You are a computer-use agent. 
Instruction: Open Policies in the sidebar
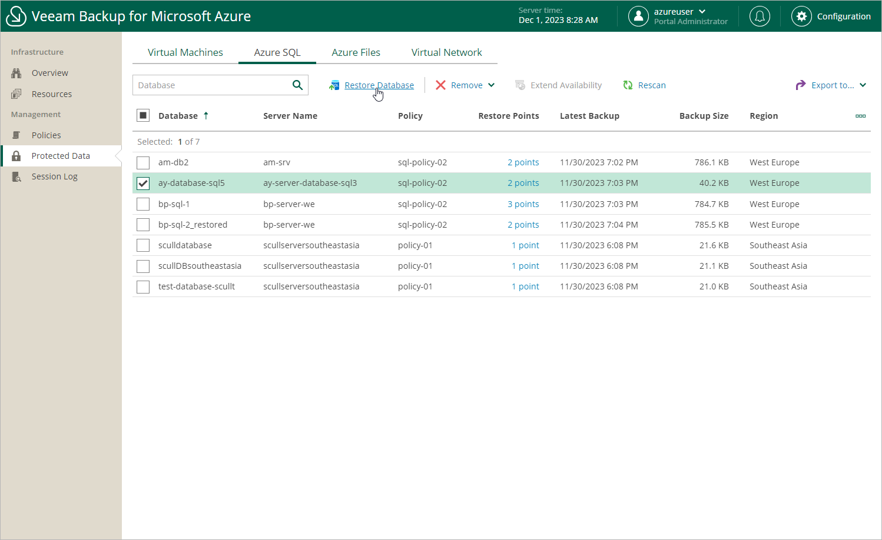point(47,135)
